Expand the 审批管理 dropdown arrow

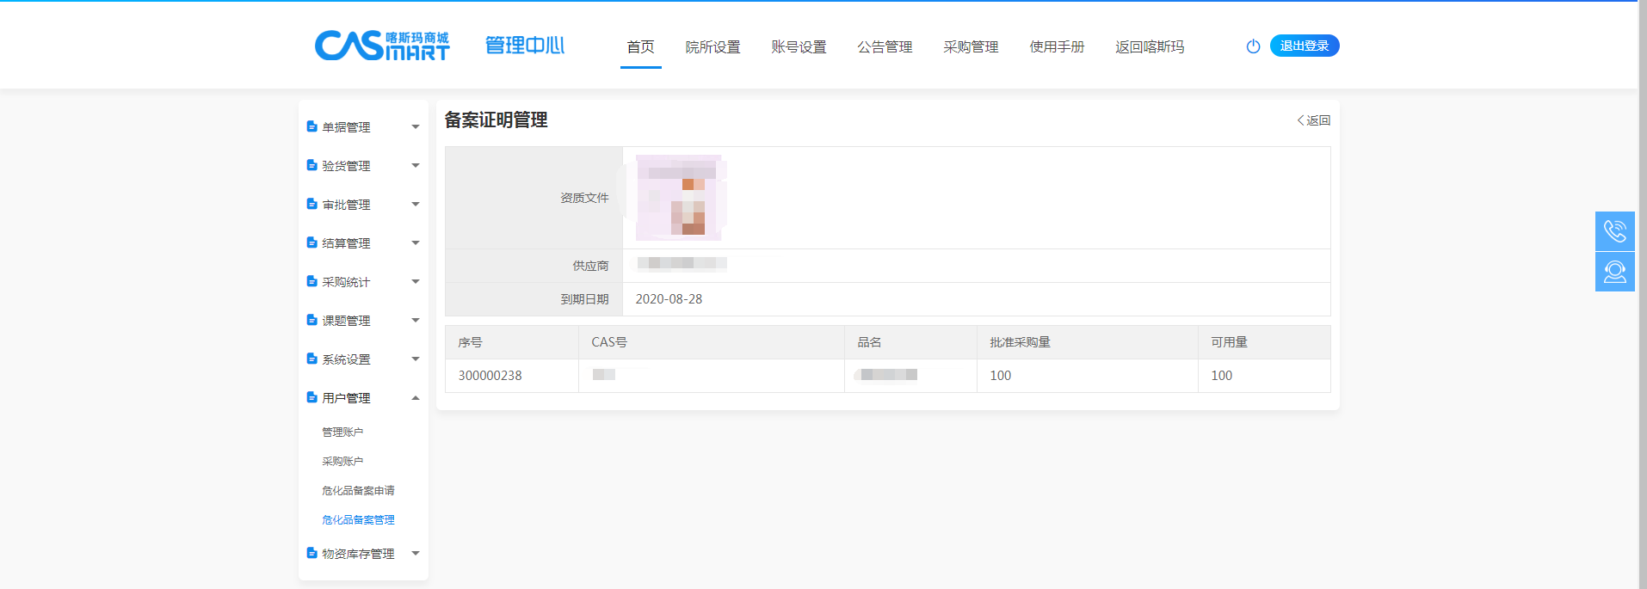(x=416, y=205)
